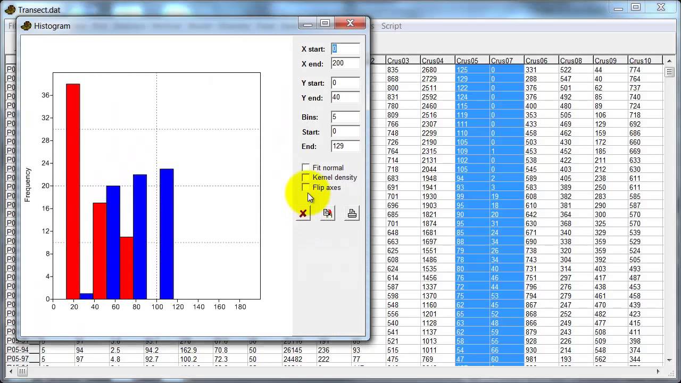Viewport: 681px width, 383px height.
Task: Open the Script menu in main window
Action: (392, 26)
